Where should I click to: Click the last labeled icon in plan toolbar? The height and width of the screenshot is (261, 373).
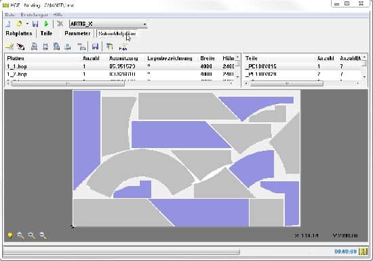click(123, 47)
